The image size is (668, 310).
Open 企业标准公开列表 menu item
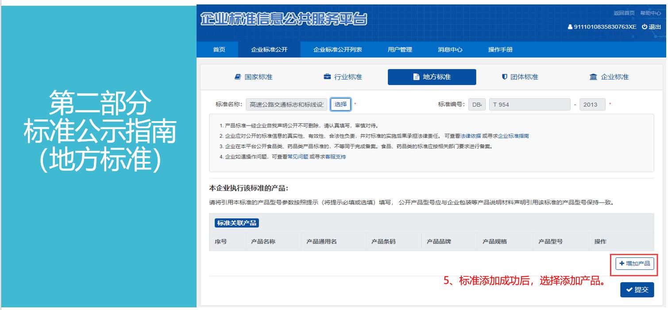(338, 50)
